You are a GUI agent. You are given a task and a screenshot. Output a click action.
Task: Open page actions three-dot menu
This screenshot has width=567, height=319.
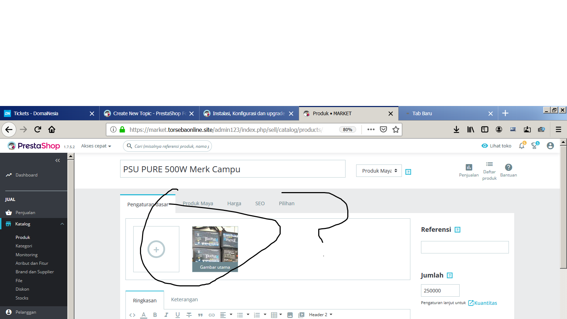pyautogui.click(x=371, y=129)
